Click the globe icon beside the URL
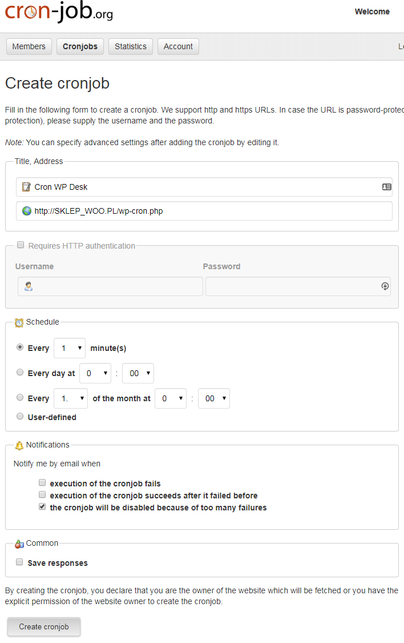The width and height of the screenshot is (404, 643). pos(27,211)
